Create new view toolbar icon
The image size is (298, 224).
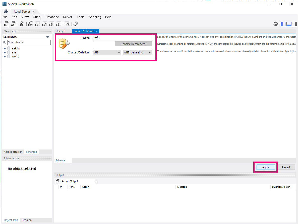pos(45,24)
